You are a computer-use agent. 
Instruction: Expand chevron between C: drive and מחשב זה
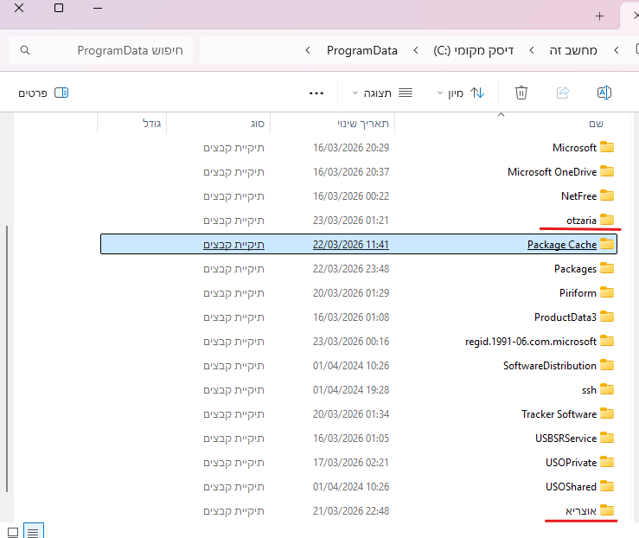pyautogui.click(x=532, y=50)
